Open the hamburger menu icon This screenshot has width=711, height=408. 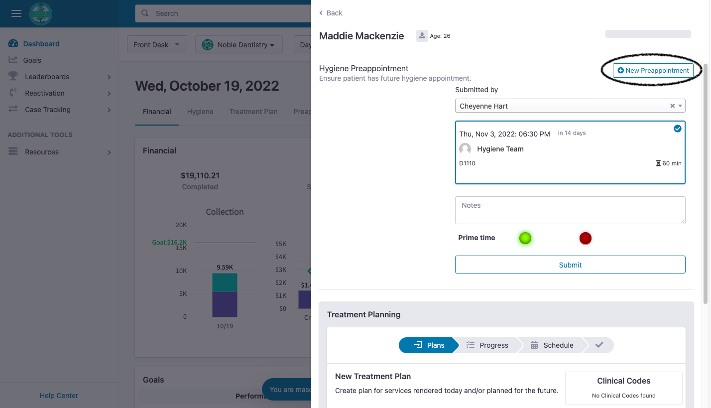click(x=16, y=13)
